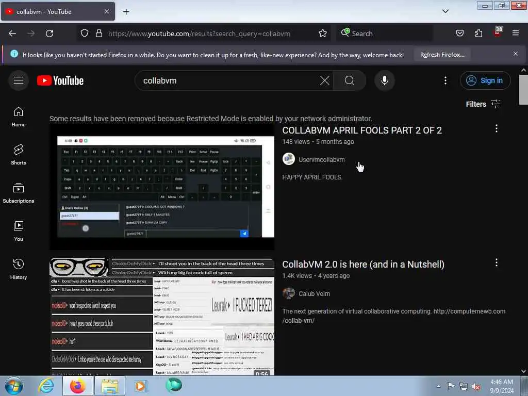This screenshot has height=396, width=528.
Task: Bookmark this page with star
Action: [x=323, y=34]
